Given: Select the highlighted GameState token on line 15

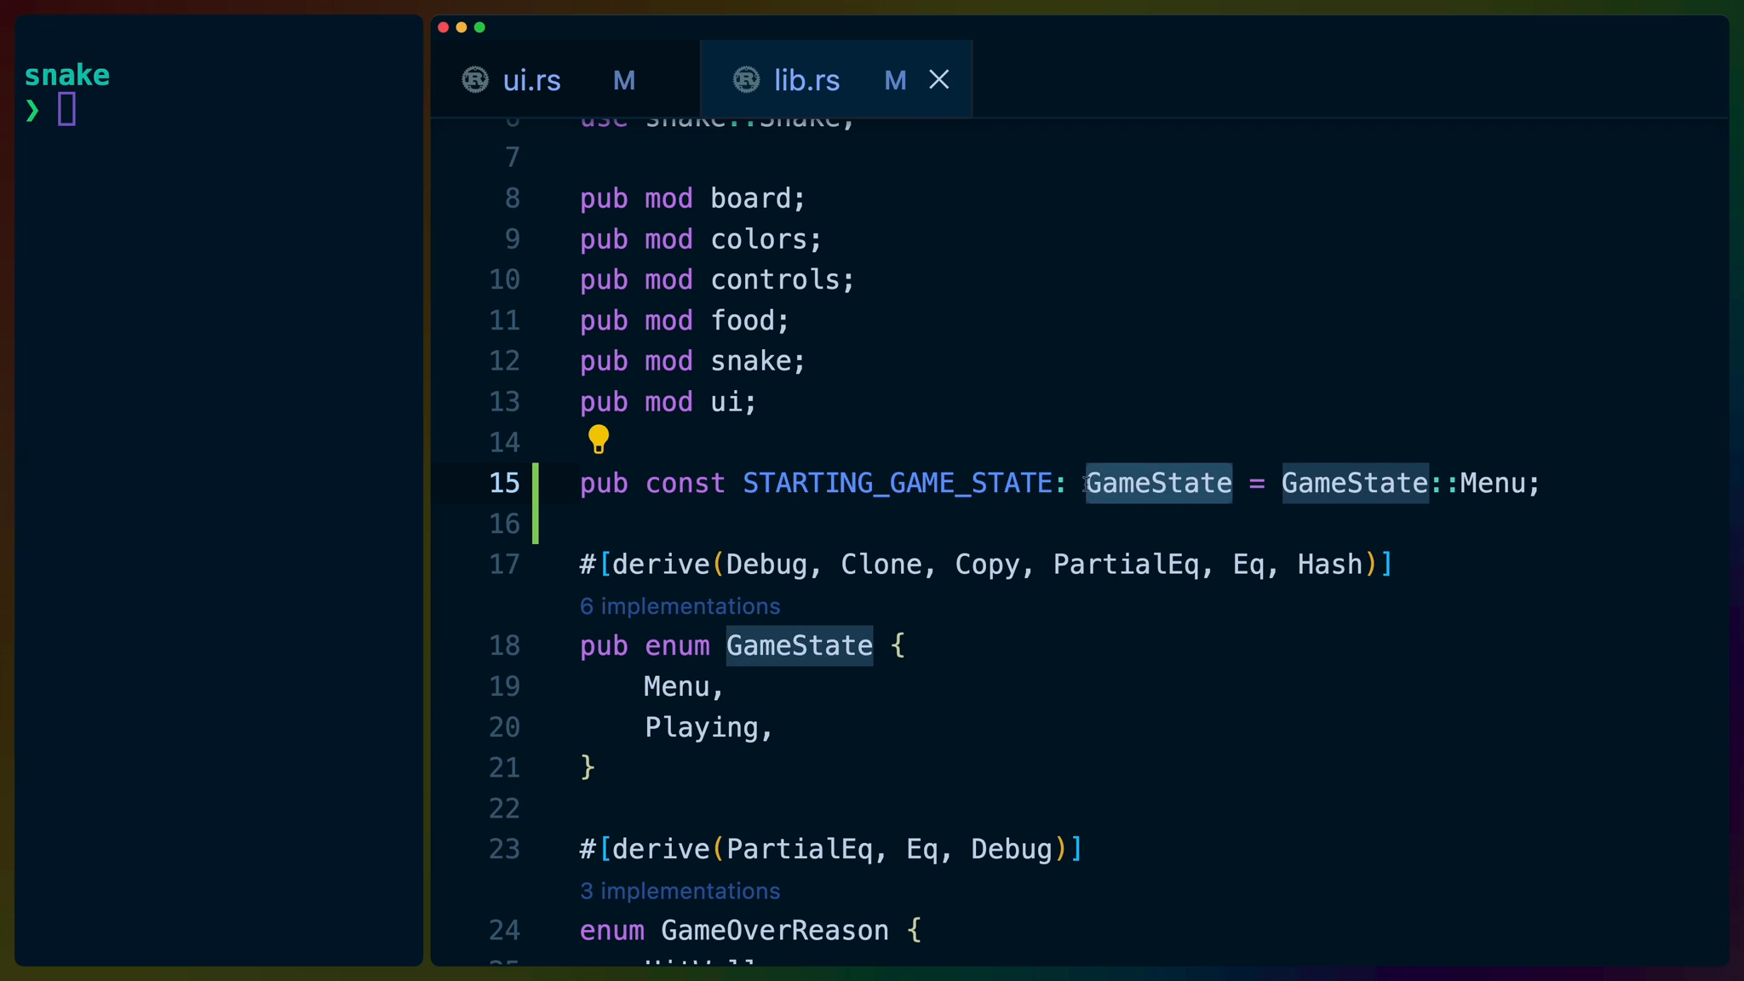Looking at the screenshot, I should click(1158, 483).
